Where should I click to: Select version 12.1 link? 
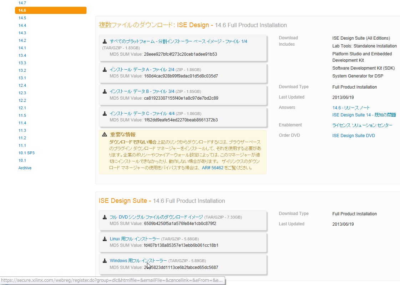click(22, 108)
